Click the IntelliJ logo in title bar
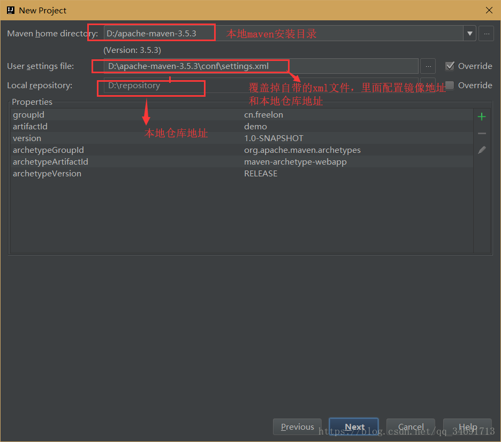Screen dimensions: 501x442 click(11, 10)
